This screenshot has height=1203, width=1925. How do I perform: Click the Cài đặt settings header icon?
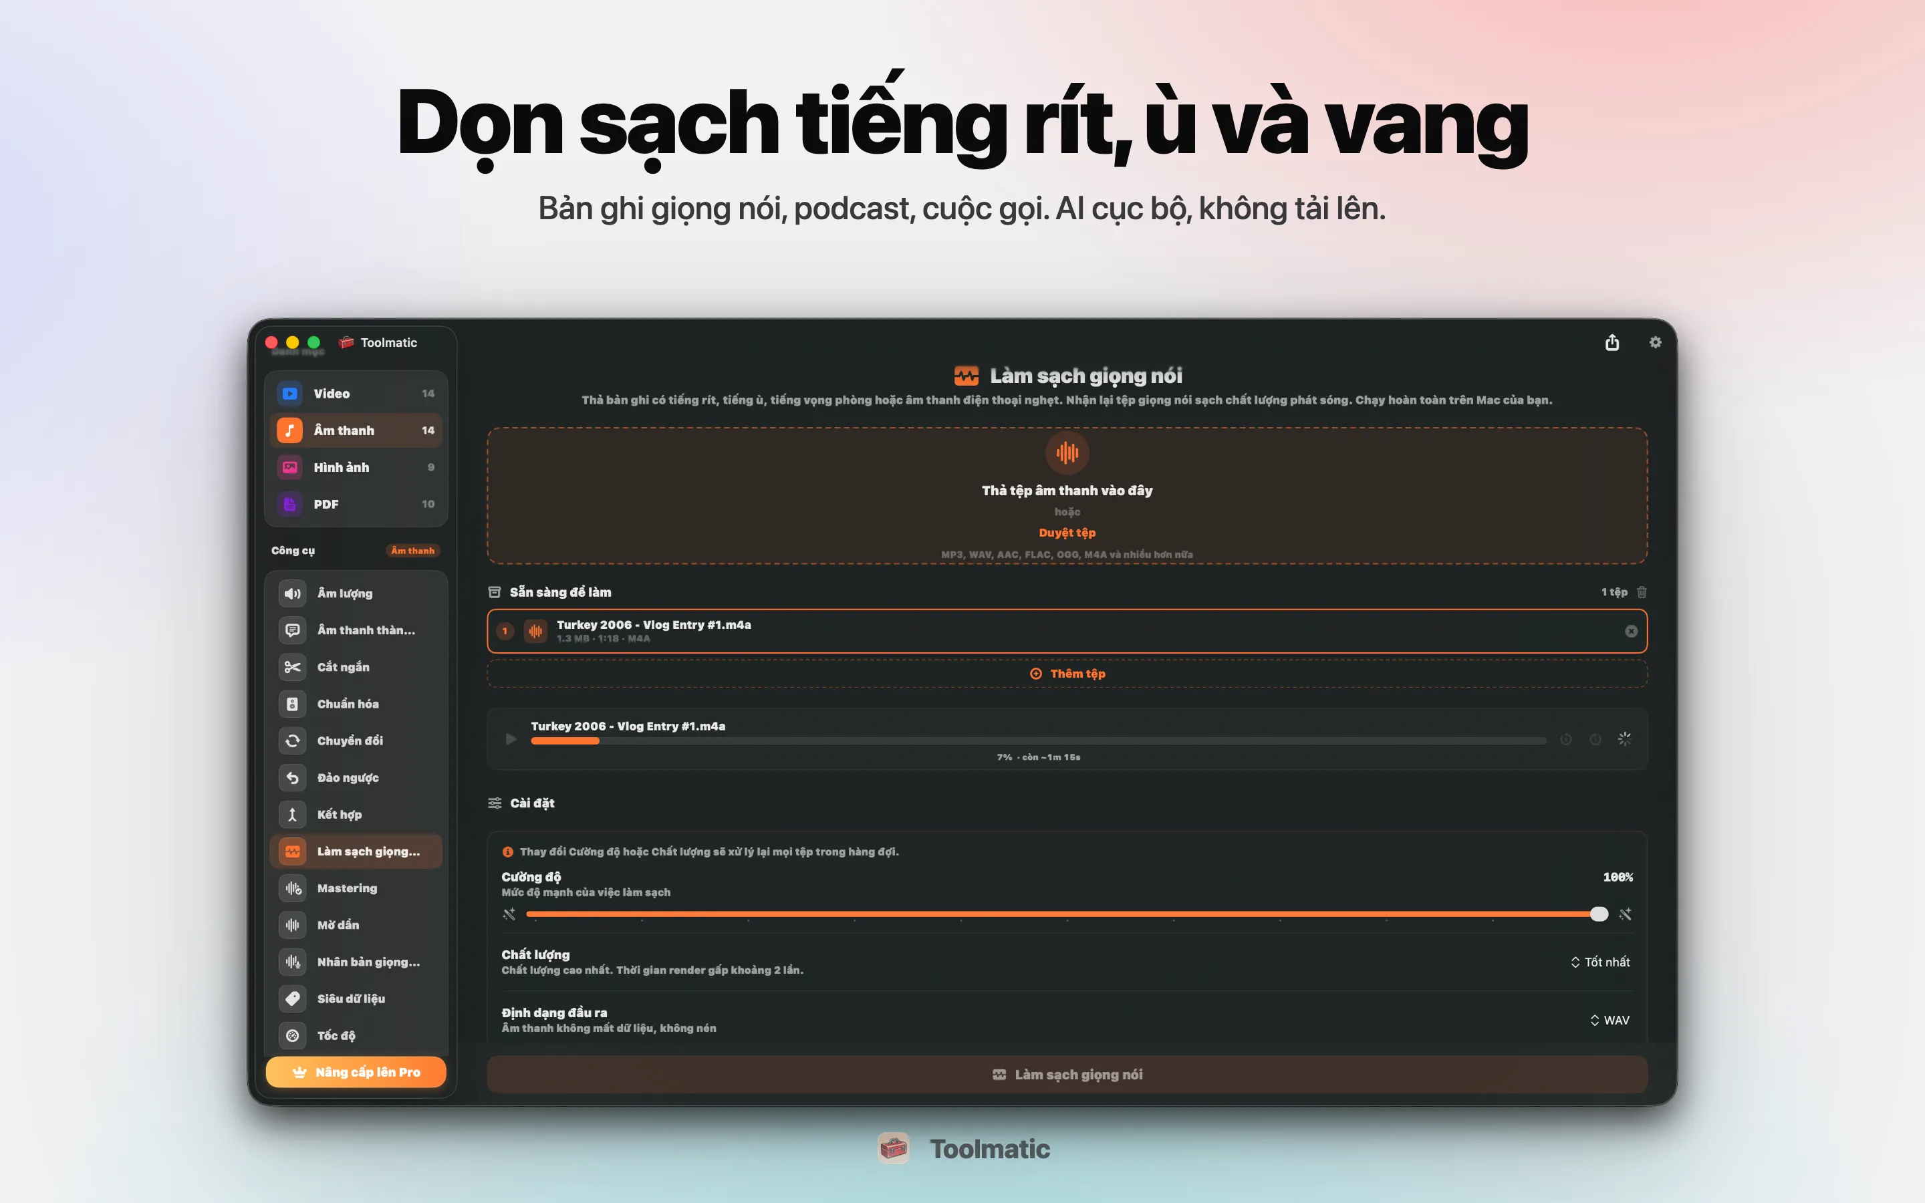(495, 803)
